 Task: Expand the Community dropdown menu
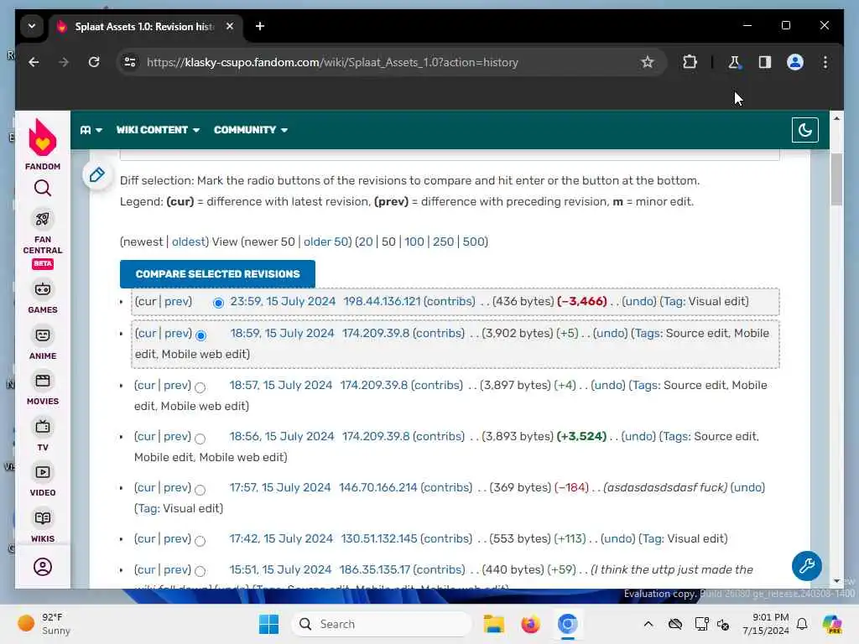coord(251,130)
